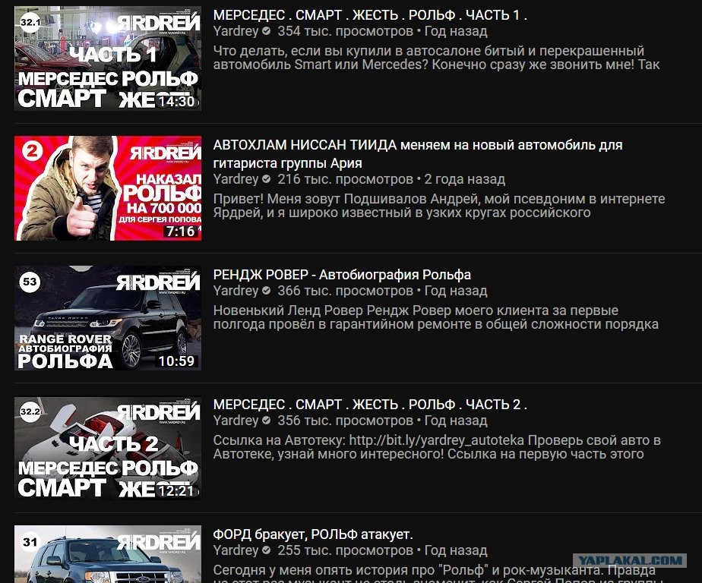Open the 'ЧАСТЬ 2' Мерседес Смарт thumbnail
Screen dimensions: 702x583
click(108, 448)
